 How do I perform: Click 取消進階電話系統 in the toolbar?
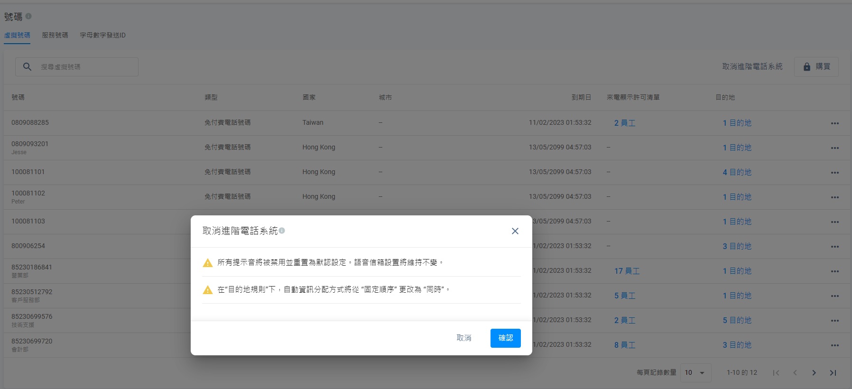pos(752,67)
